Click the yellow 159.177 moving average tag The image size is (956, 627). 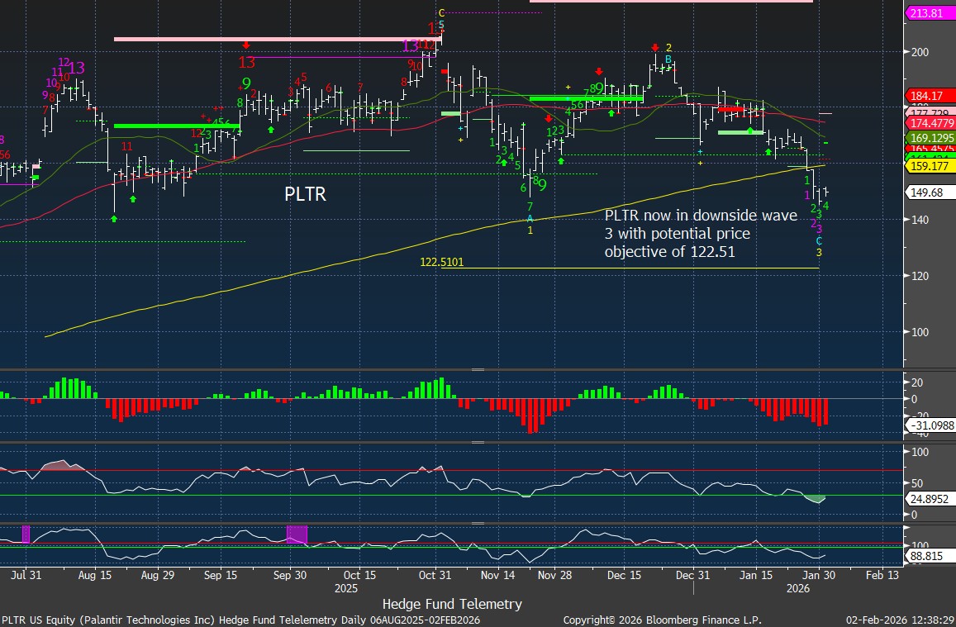(930, 165)
